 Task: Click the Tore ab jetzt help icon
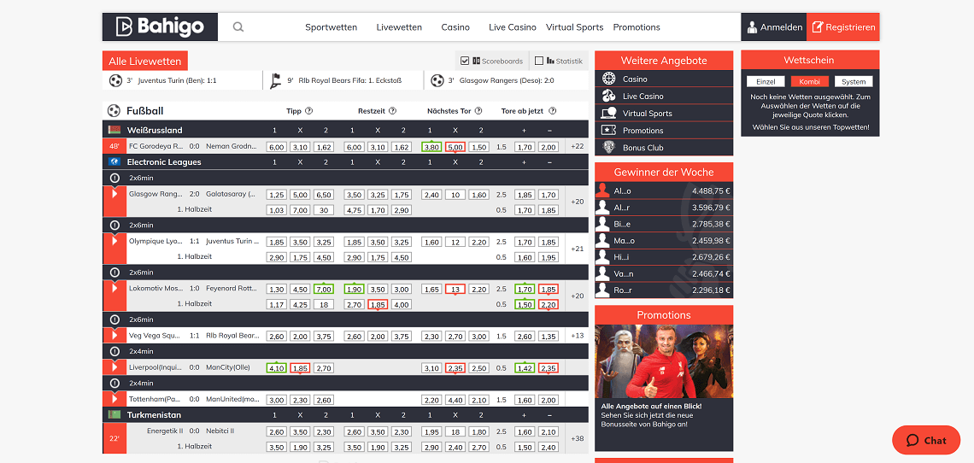[x=552, y=111]
